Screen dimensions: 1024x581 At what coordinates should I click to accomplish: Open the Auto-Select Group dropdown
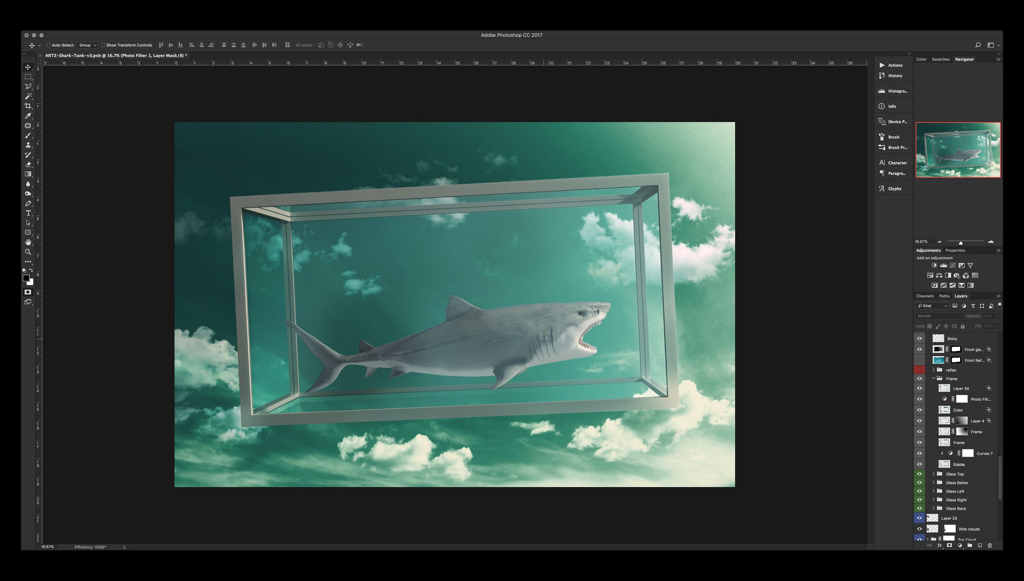(87, 45)
